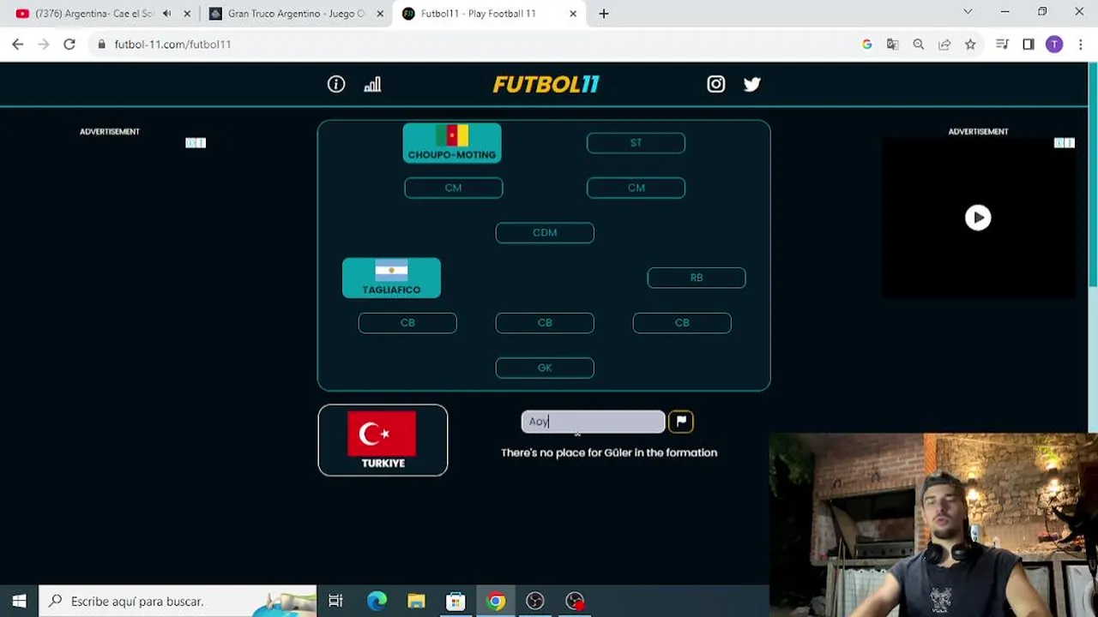Click the FUTBOL11 logo
The width and height of the screenshot is (1098, 617).
546,84
